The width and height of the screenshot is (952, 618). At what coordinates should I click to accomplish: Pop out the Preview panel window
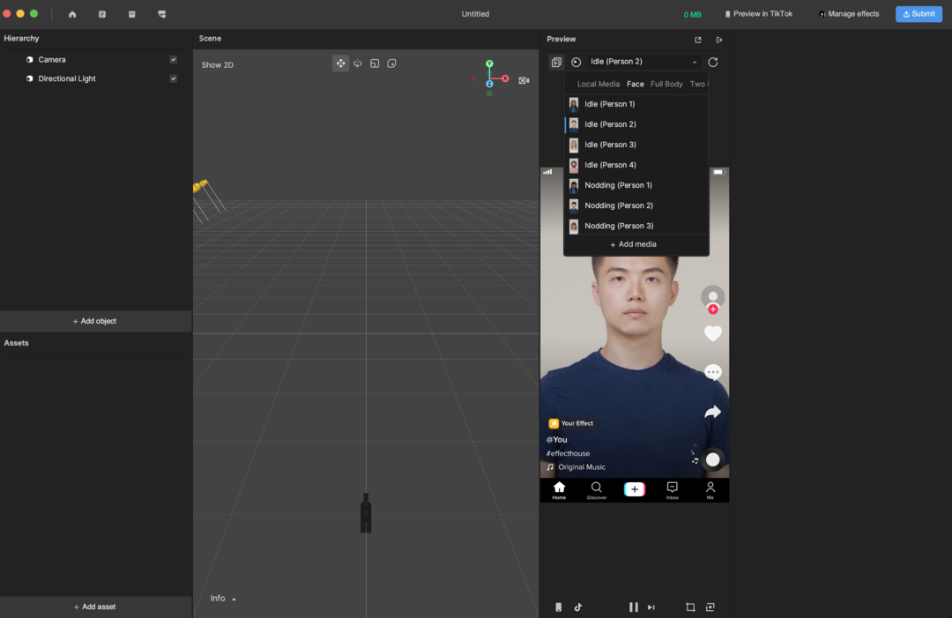point(698,40)
